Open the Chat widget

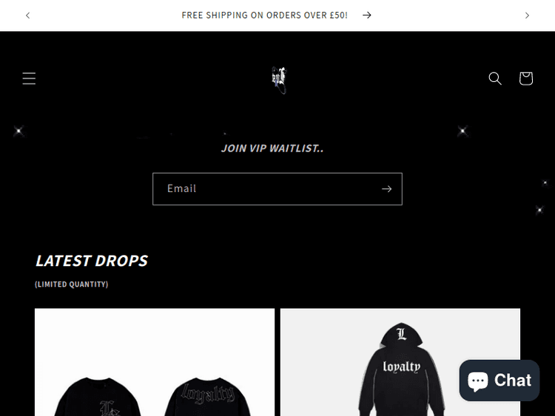[x=499, y=381]
